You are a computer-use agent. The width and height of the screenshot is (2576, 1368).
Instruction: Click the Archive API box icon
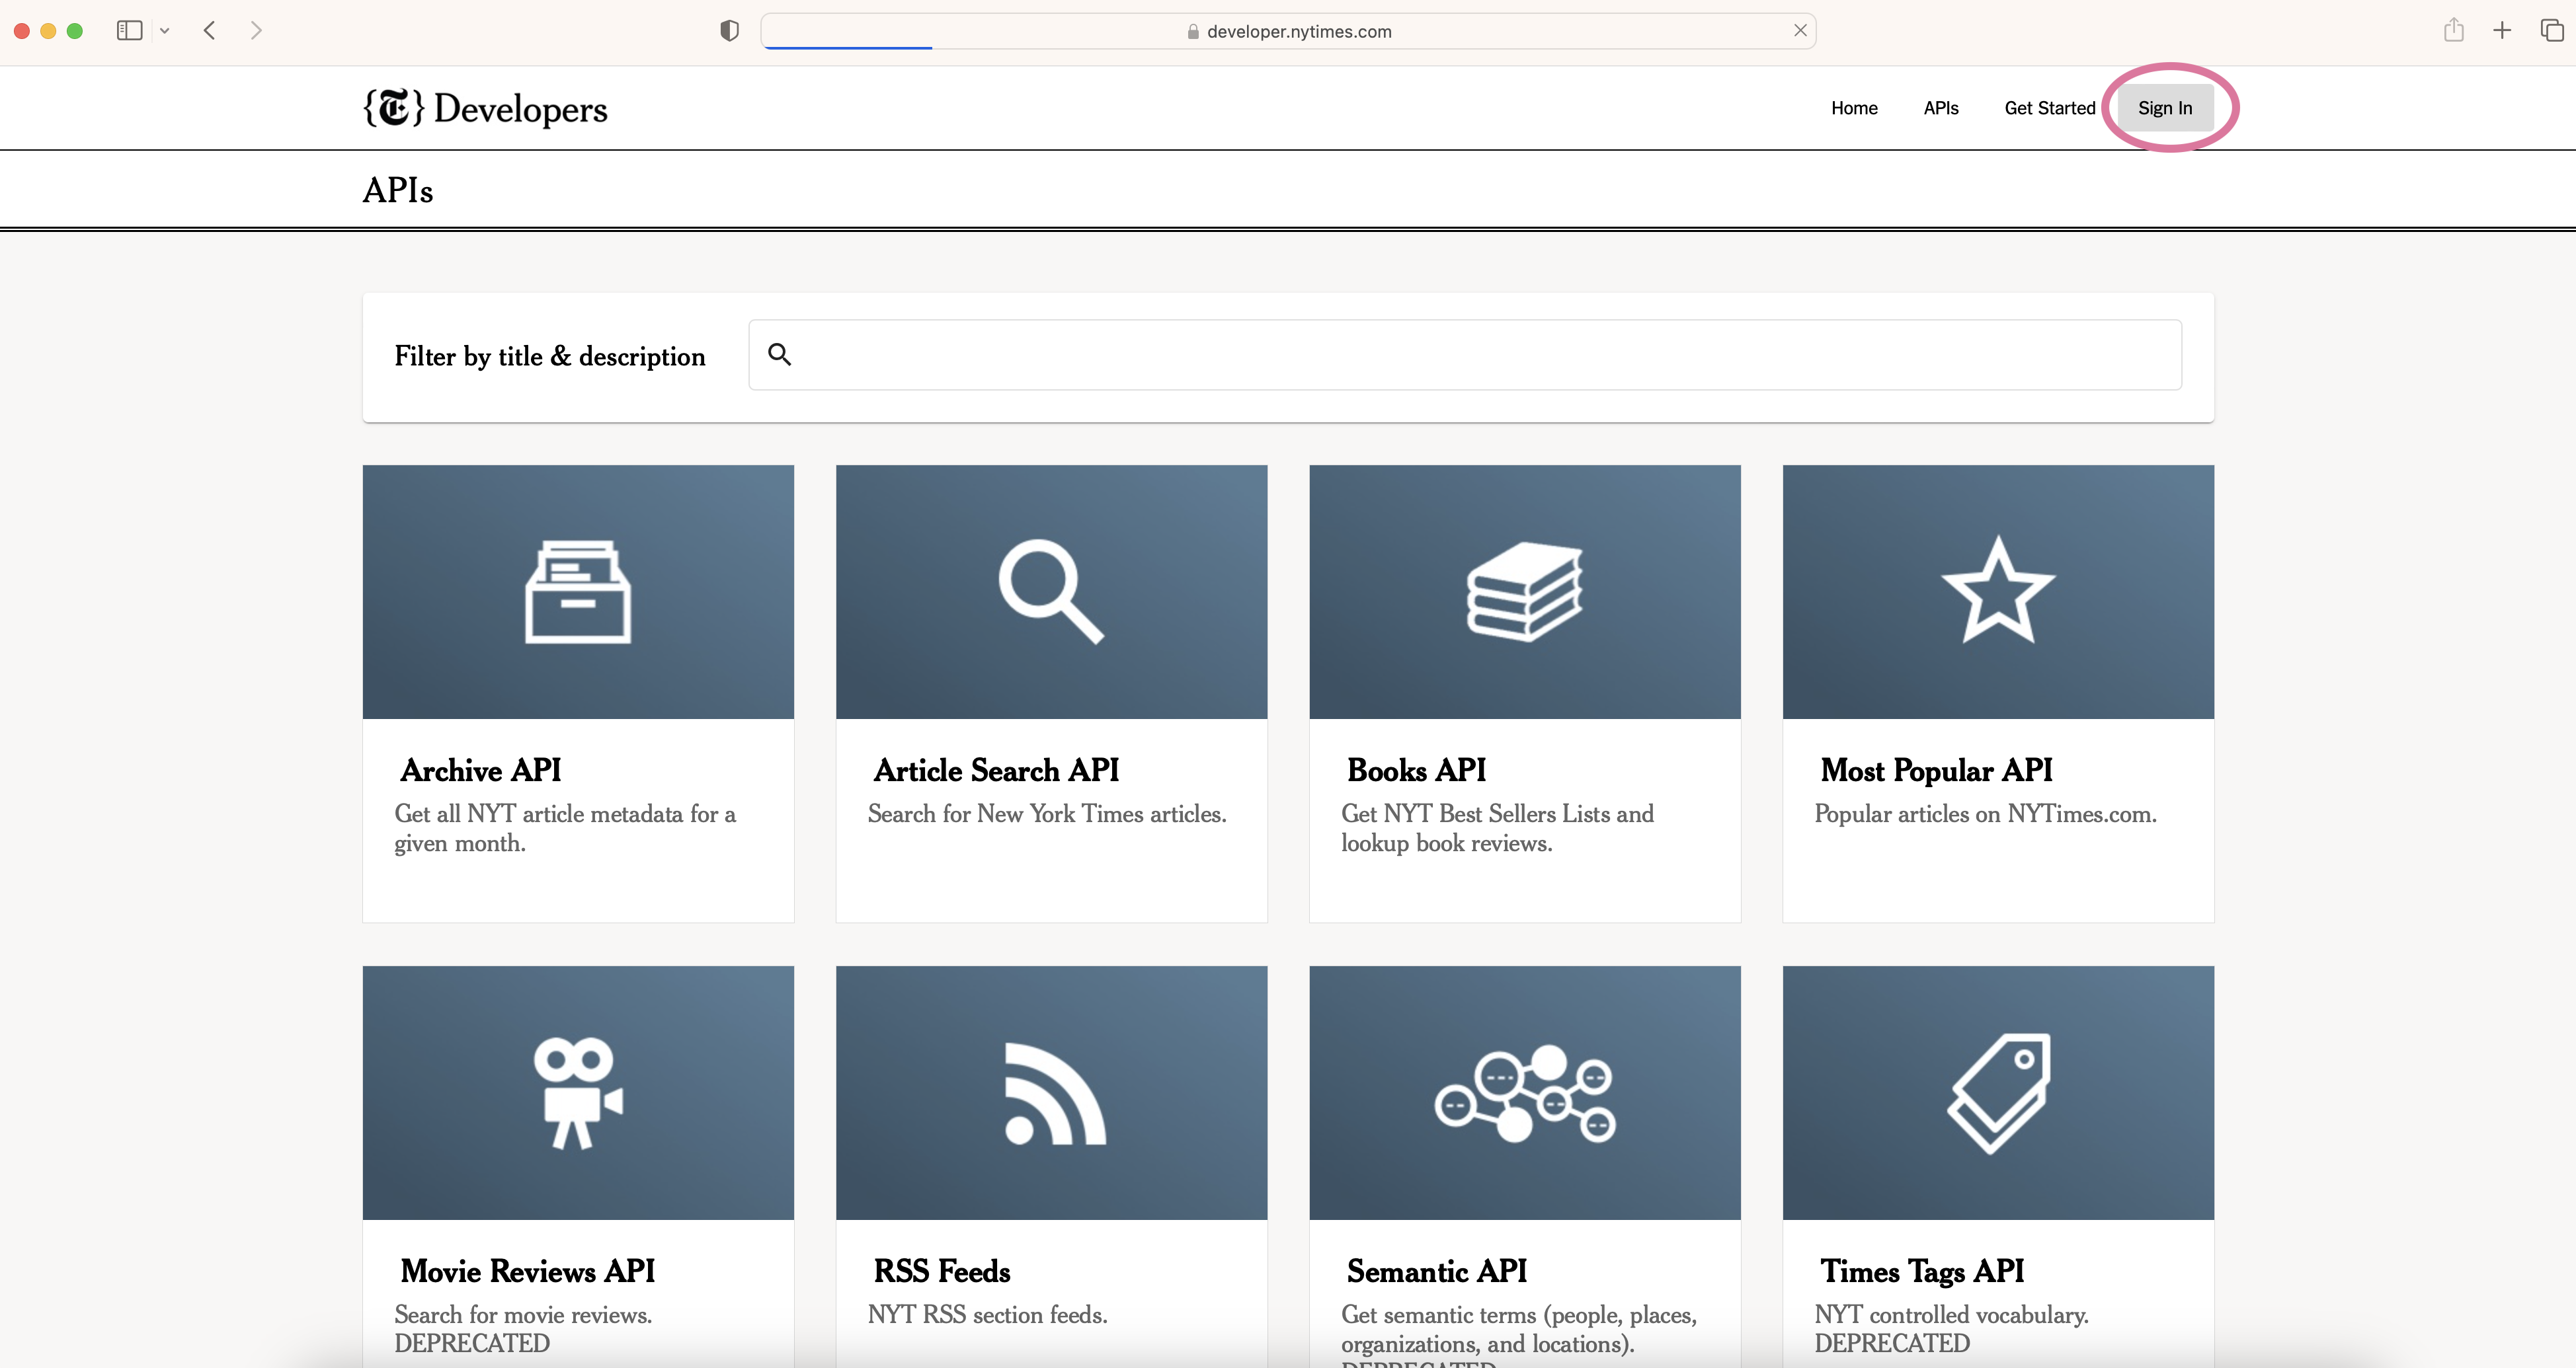coord(578,591)
